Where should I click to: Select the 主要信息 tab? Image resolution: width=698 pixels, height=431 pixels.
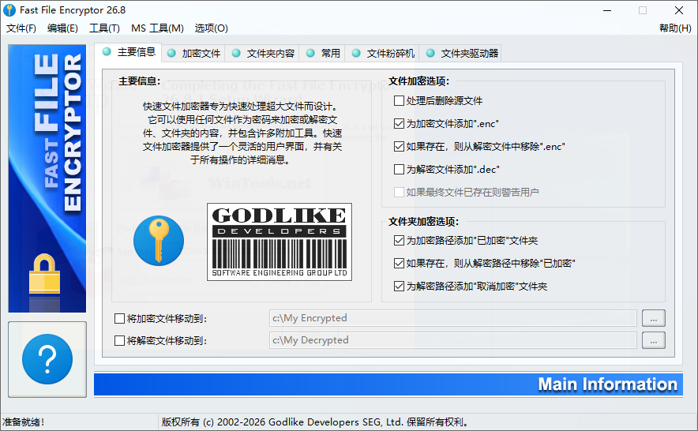click(x=128, y=52)
